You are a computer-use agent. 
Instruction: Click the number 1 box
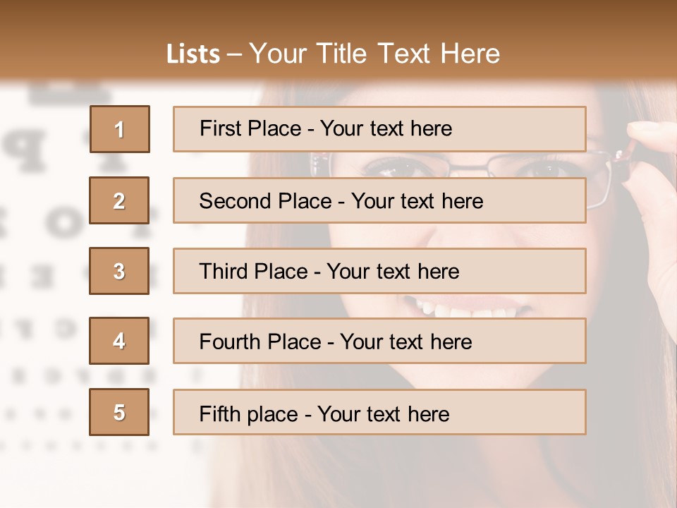pyautogui.click(x=119, y=129)
